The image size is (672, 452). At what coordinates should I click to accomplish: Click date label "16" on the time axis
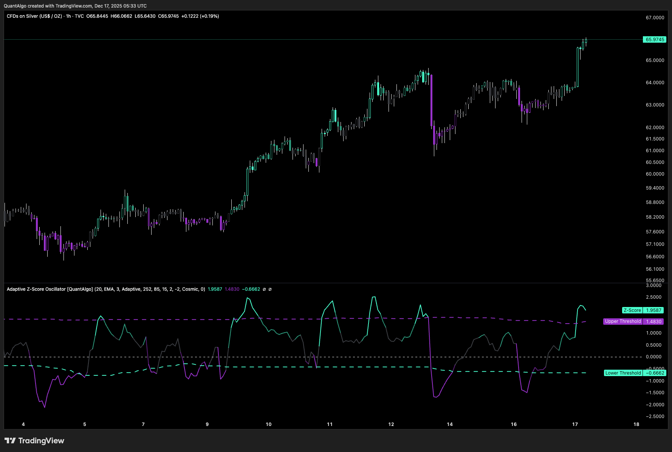click(x=514, y=424)
